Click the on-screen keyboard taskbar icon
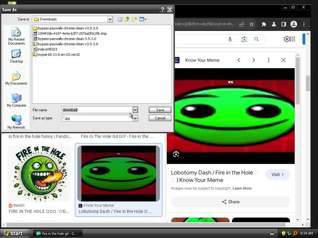This screenshot has height=238, width=318. (x=272, y=234)
